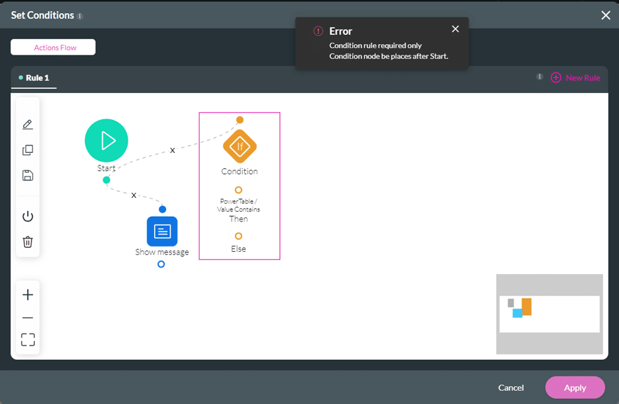Add a New Rule
Viewport: 619px width, 404px height.
click(x=576, y=78)
